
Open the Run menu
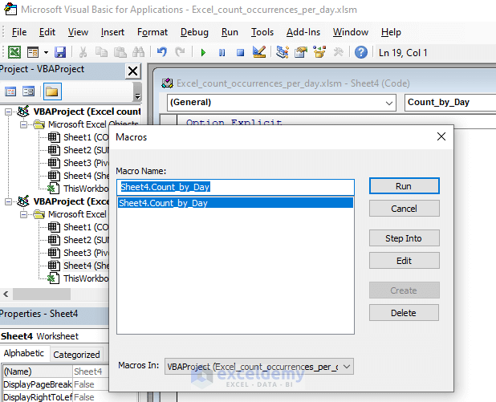[230, 32]
